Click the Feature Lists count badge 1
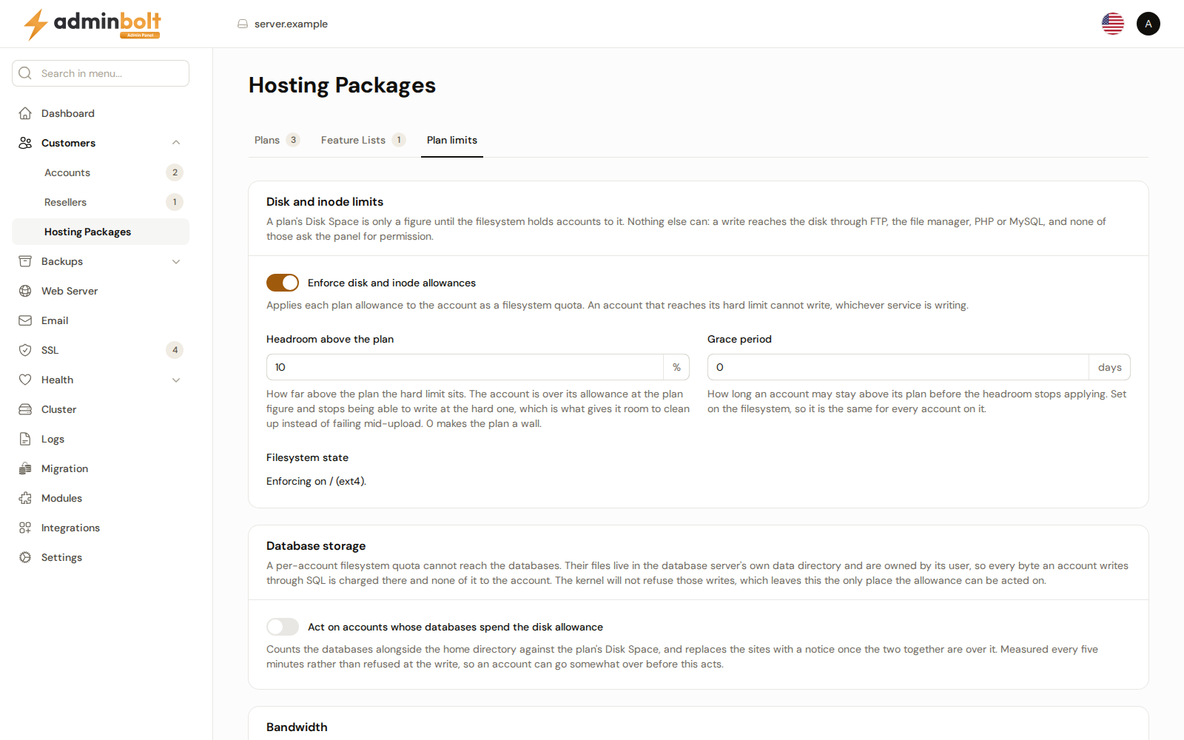1184x740 pixels. pos(399,140)
